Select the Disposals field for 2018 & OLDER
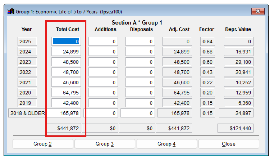272x158 pixels. click(x=138, y=113)
